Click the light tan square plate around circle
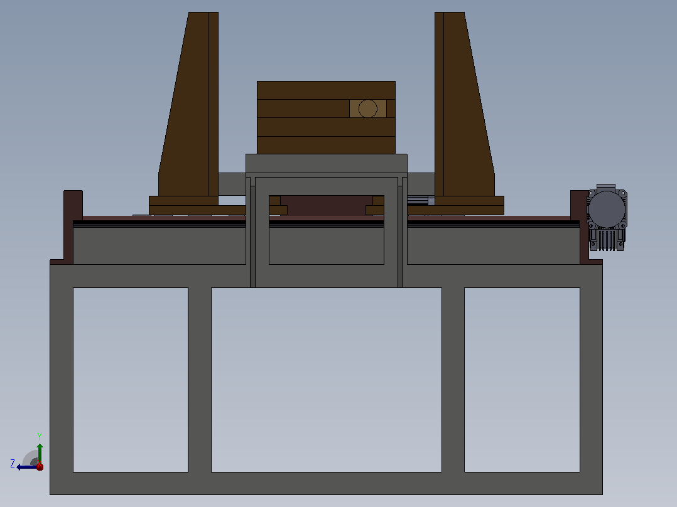The height and width of the screenshot is (507, 677). point(368,109)
